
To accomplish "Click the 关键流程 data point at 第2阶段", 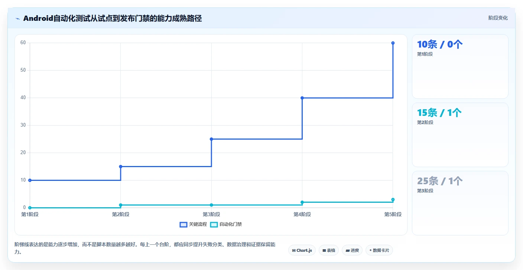I will 121,166.
